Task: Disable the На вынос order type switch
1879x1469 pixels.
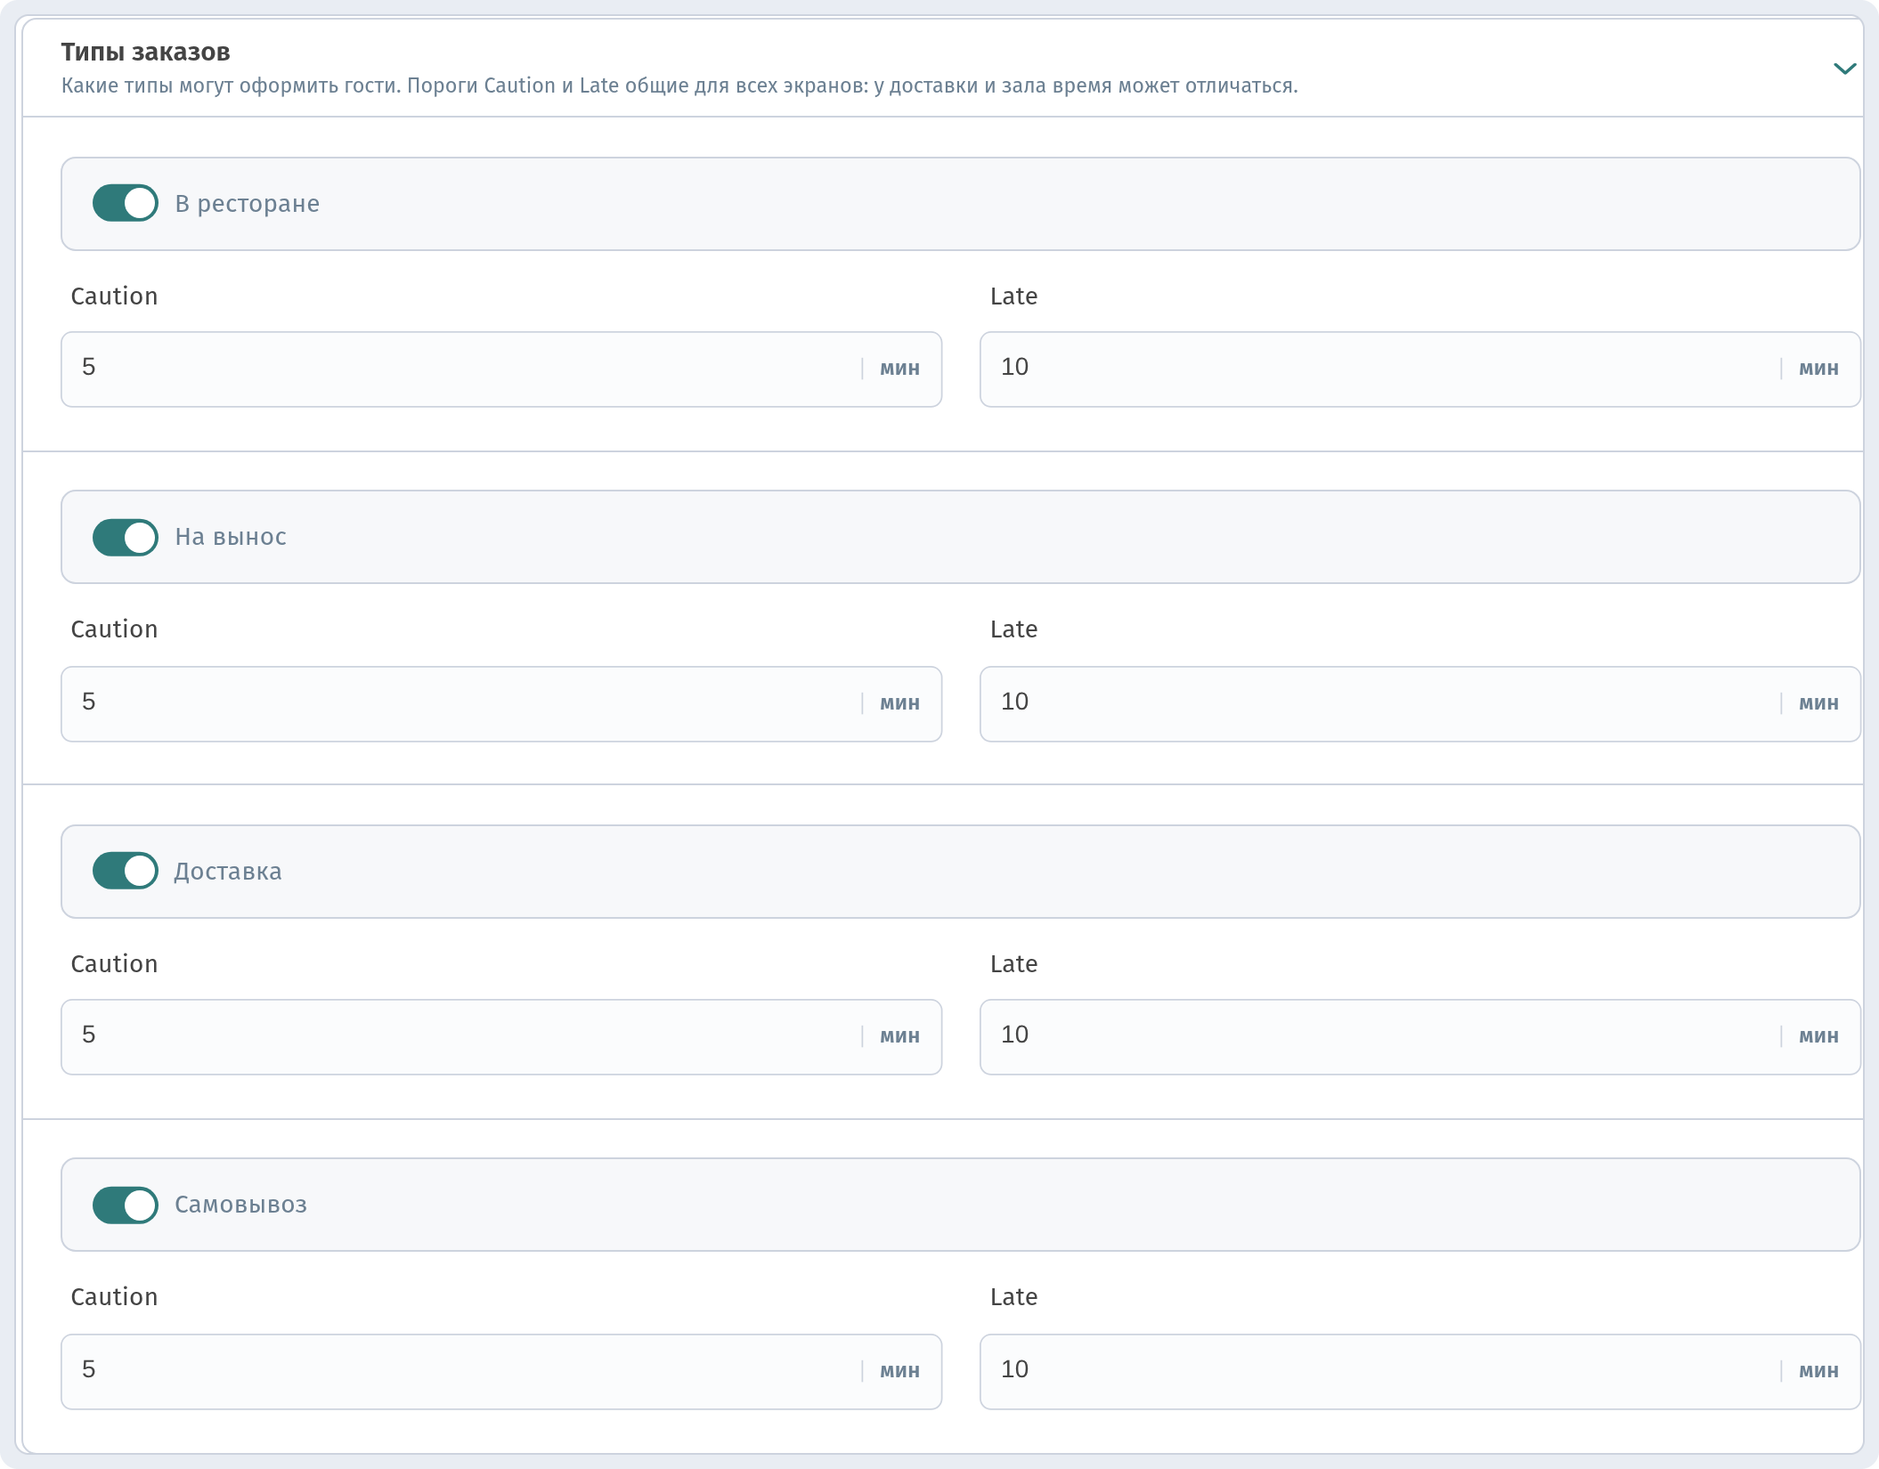Action: 126,537
